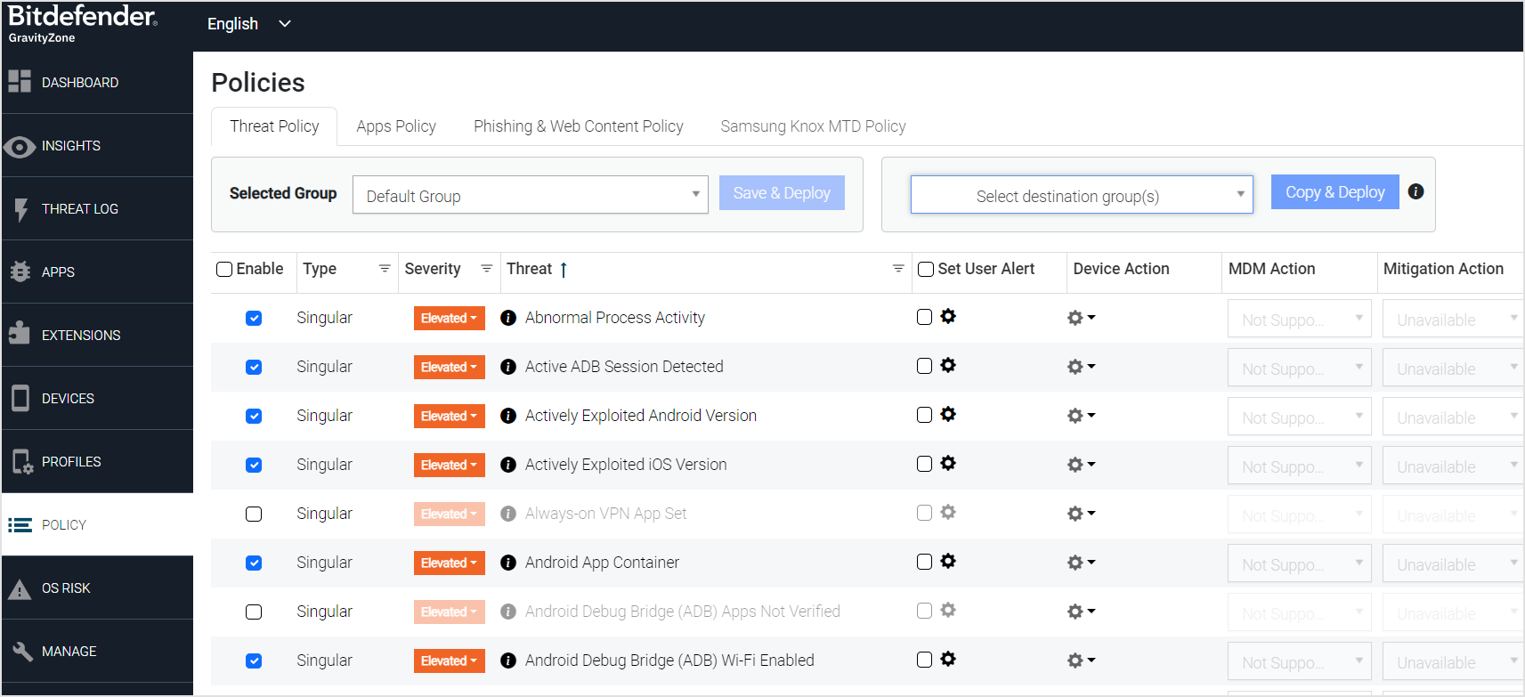Image resolution: width=1525 pixels, height=697 pixels.
Task: Open Insights via the eye icon
Action: [20, 146]
